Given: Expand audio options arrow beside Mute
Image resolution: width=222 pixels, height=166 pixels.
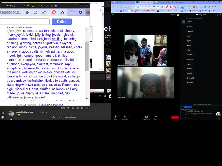Looking at the screenshot, I should (119, 116).
